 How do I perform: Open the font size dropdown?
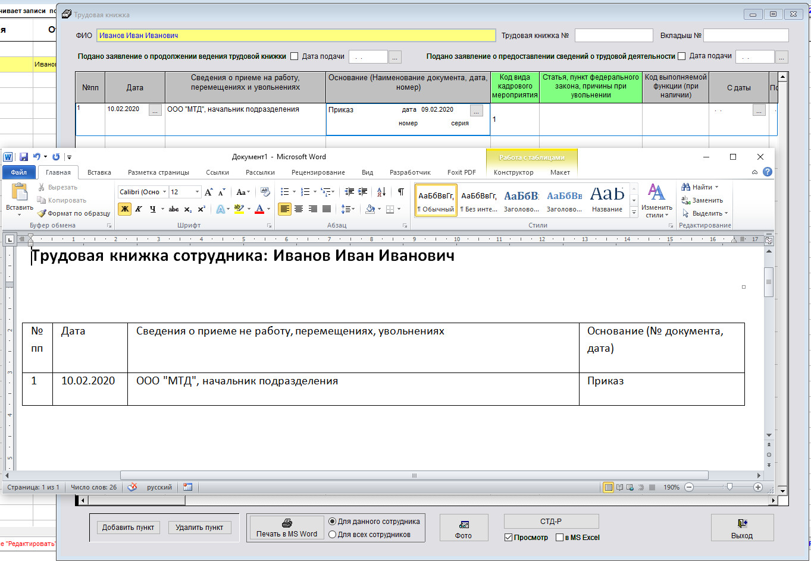198,192
